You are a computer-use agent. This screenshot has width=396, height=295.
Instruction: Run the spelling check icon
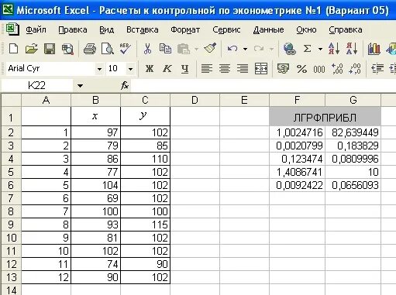point(126,49)
